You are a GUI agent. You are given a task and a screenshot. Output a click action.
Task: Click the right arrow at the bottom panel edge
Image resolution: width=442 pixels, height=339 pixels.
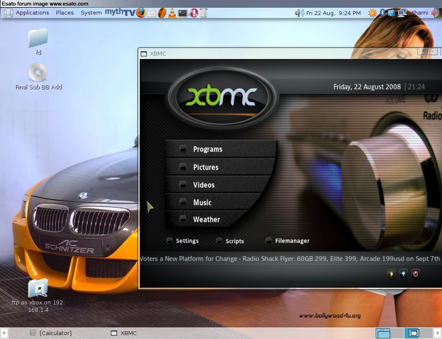click(x=438, y=333)
